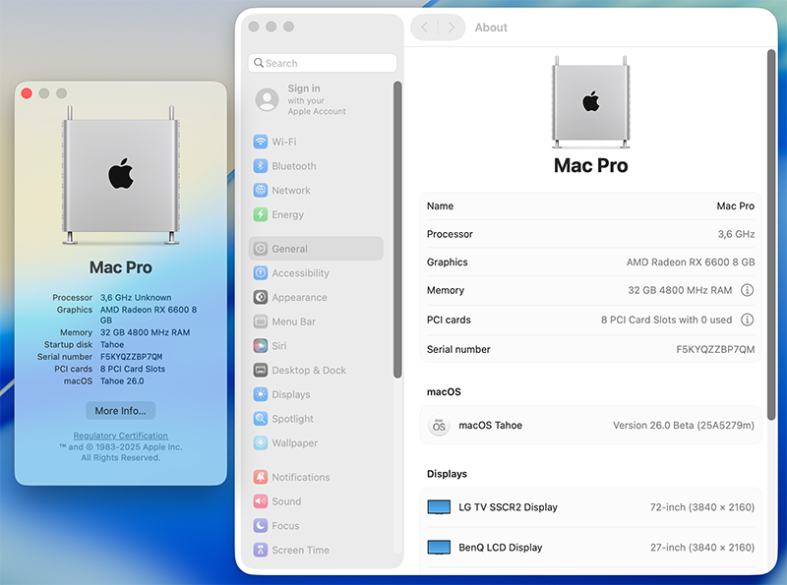
Task: Click the Displays sun icon
Action: [x=260, y=394]
